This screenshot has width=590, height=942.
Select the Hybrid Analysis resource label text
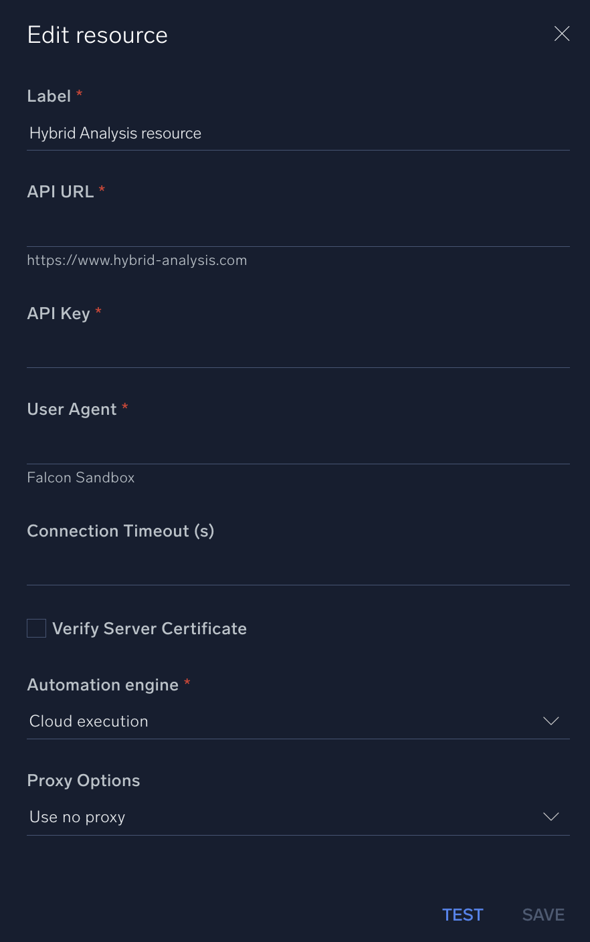pyautogui.click(x=114, y=133)
